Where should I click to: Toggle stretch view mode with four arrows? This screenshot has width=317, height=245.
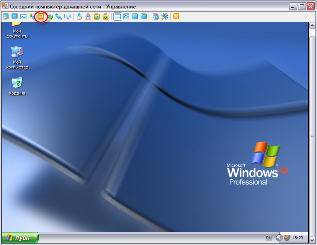(x=126, y=16)
